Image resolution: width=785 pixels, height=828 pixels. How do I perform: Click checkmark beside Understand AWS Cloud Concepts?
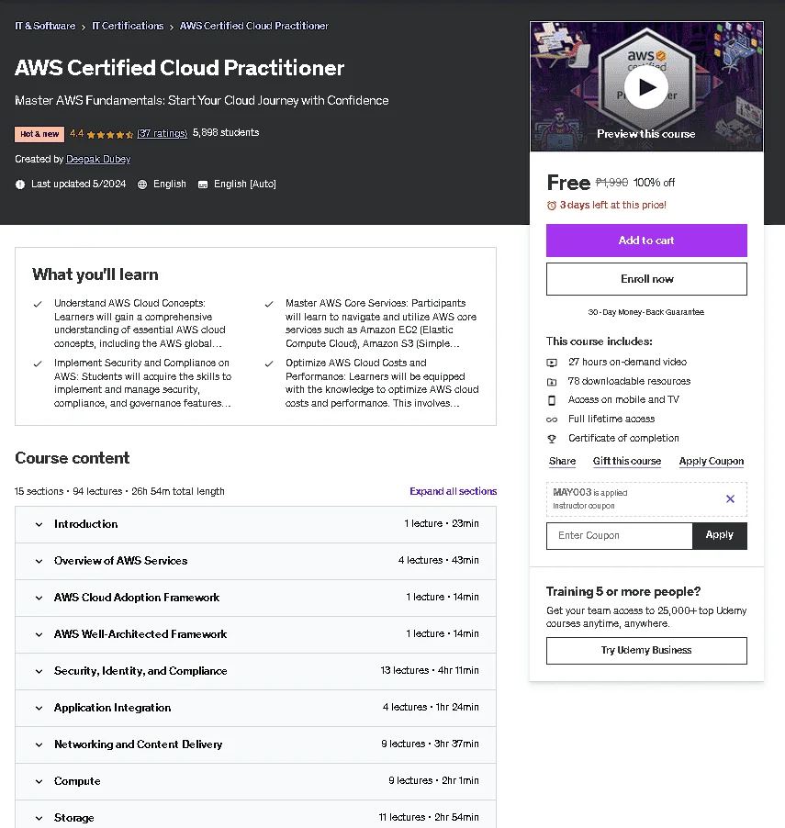(38, 304)
